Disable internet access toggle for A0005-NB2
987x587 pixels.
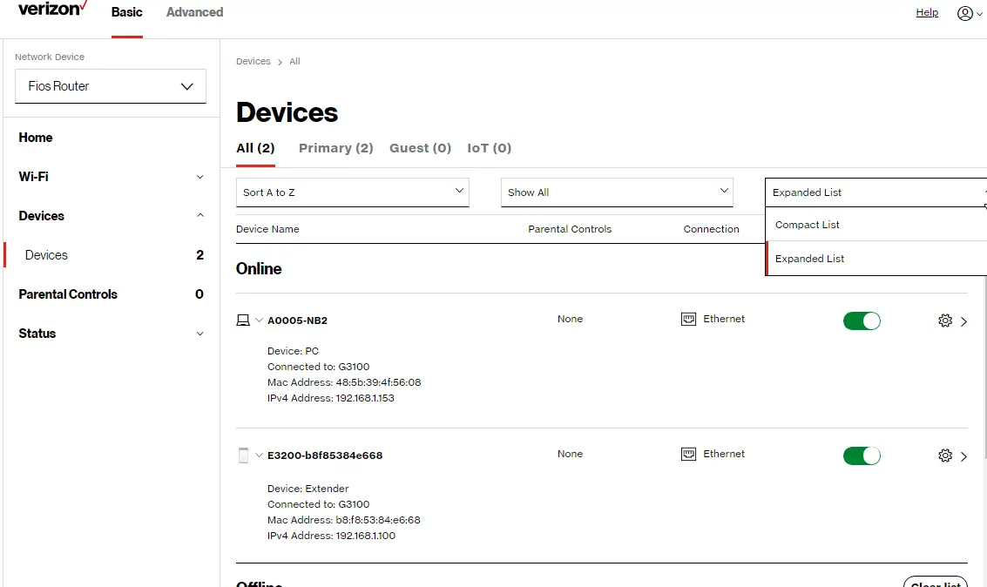pyautogui.click(x=862, y=320)
